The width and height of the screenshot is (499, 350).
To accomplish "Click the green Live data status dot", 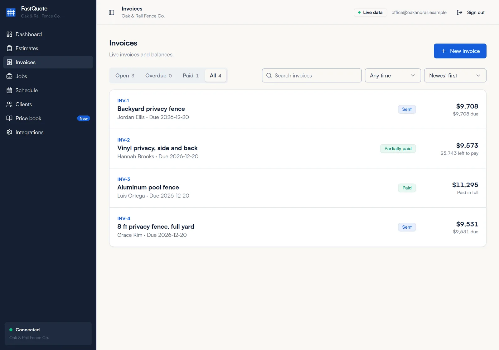I will pos(359,12).
